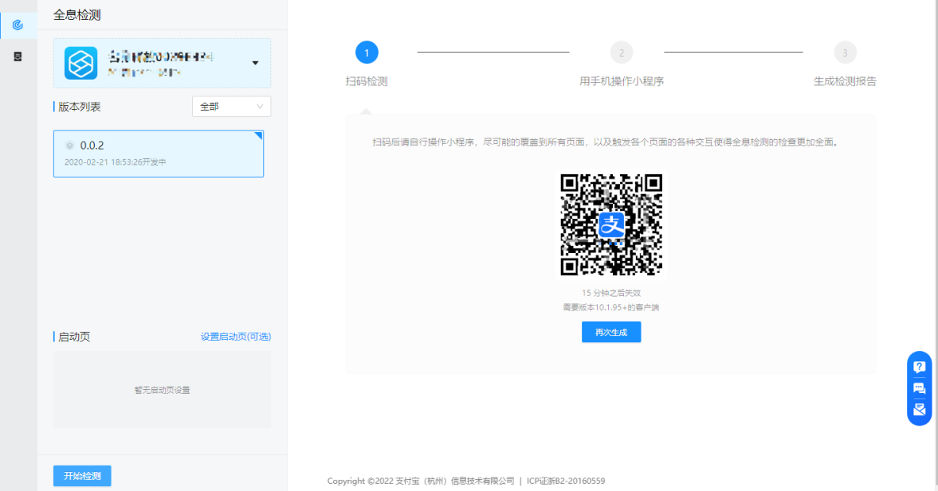Click the 生成检测报告 step label
This screenshot has height=491, width=938.
[x=845, y=81]
